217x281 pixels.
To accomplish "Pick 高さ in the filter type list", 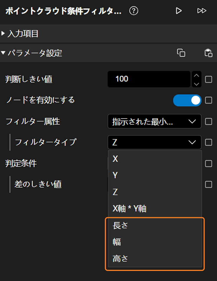I will tap(120, 259).
